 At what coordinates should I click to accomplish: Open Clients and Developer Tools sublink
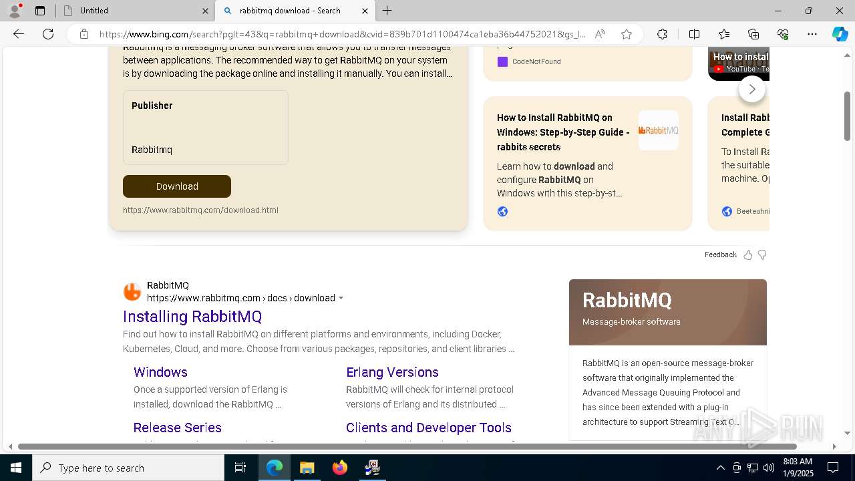[429, 428]
